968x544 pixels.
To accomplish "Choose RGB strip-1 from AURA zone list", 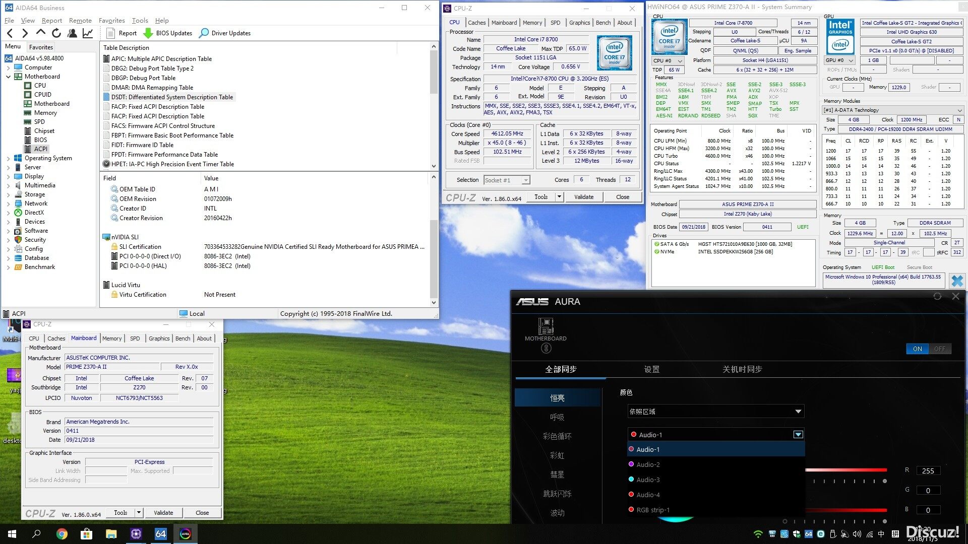I will point(716,510).
